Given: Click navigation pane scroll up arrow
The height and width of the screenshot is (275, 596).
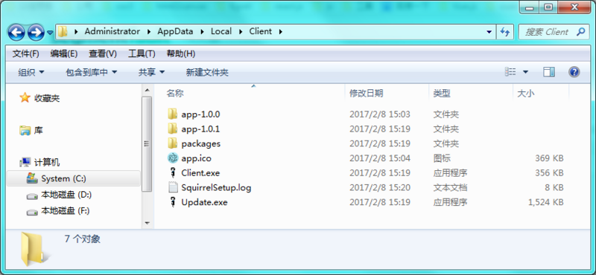Looking at the screenshot, I should tap(147, 90).
